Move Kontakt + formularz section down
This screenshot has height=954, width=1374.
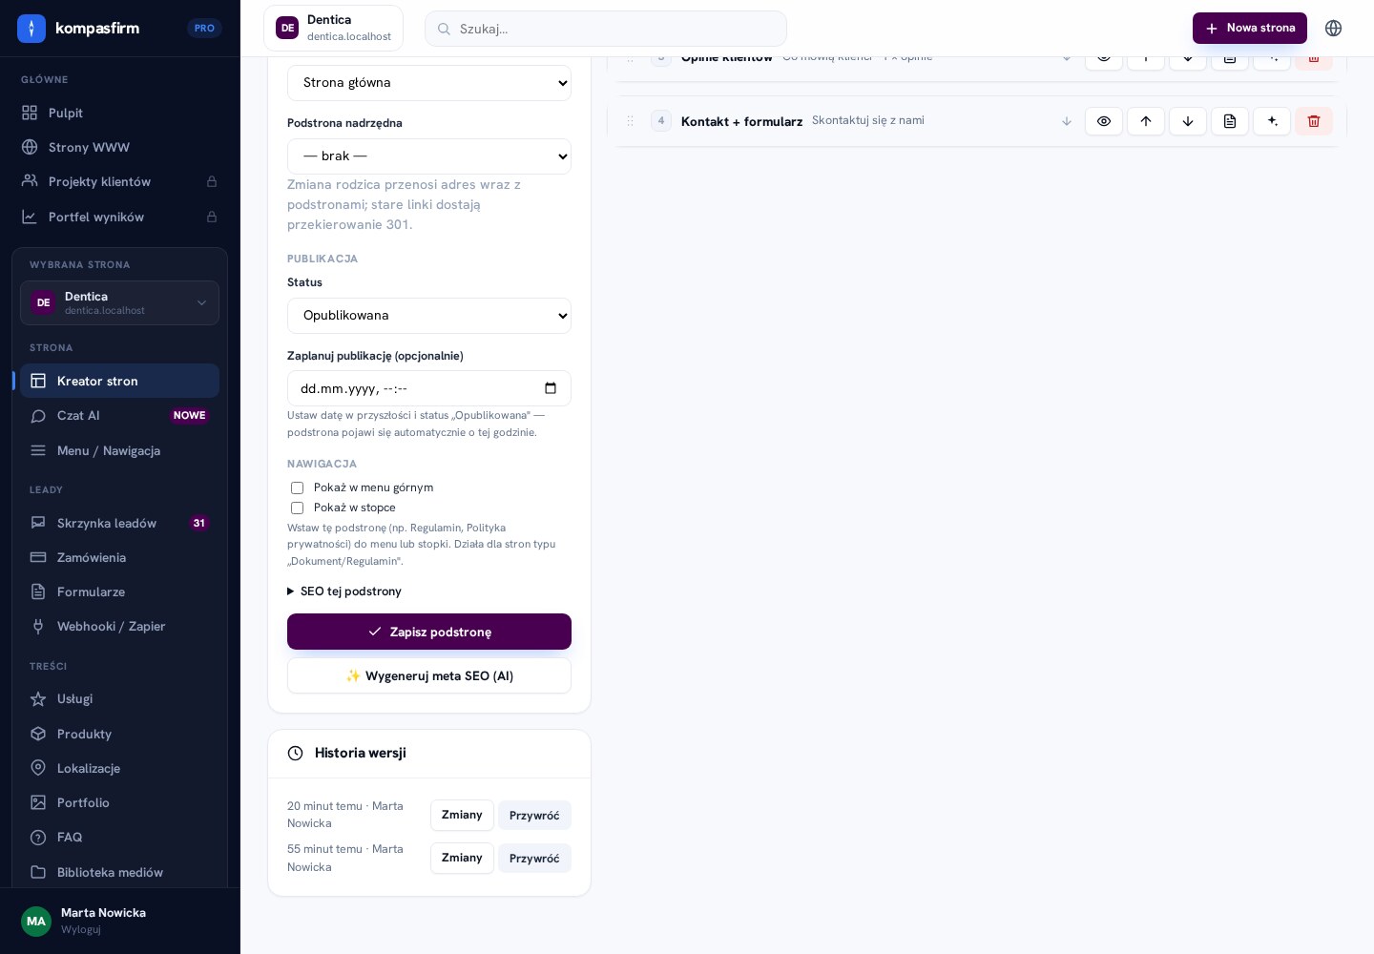click(x=1188, y=121)
